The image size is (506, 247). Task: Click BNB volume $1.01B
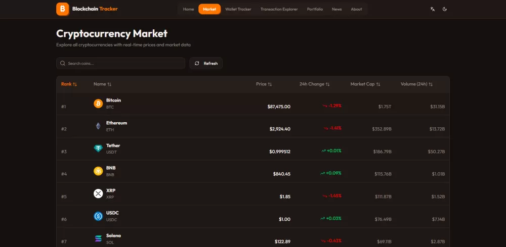[438, 174]
